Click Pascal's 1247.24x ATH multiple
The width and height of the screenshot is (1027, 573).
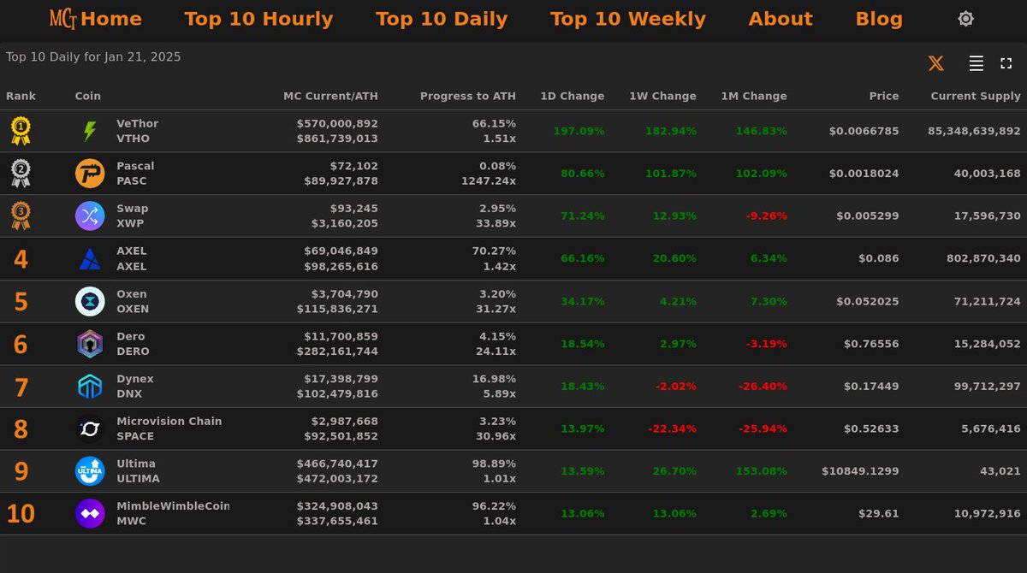[x=489, y=181]
